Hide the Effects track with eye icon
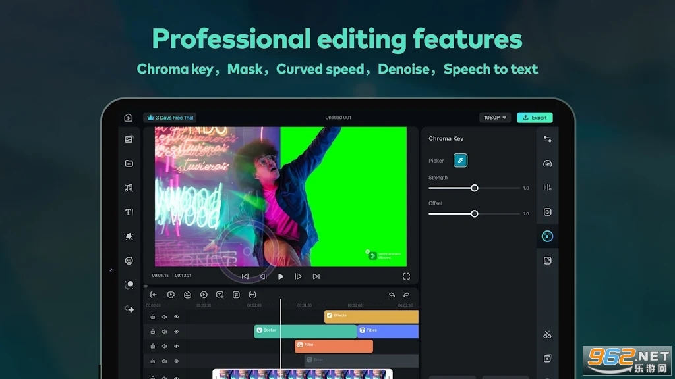The height and width of the screenshot is (379, 675). coord(177,316)
